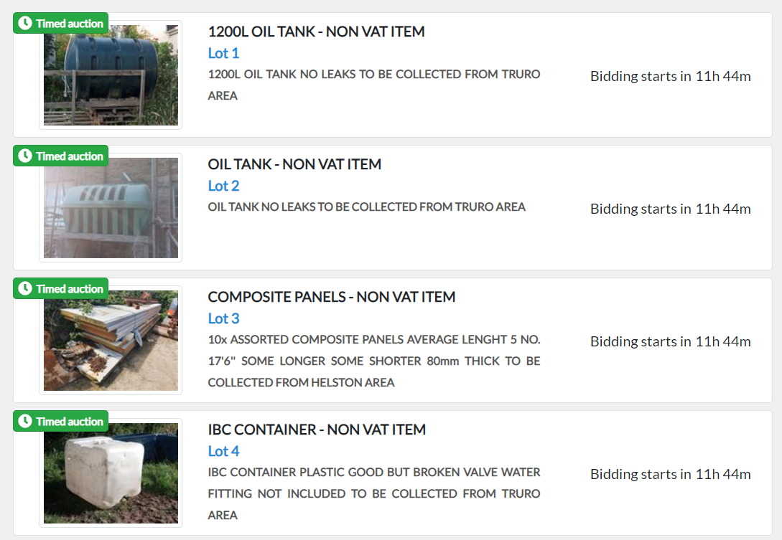Viewport: 782px width, 540px height.
Task: Click clock icon on Lot 2 Timed auction badge
Action: pos(25,156)
